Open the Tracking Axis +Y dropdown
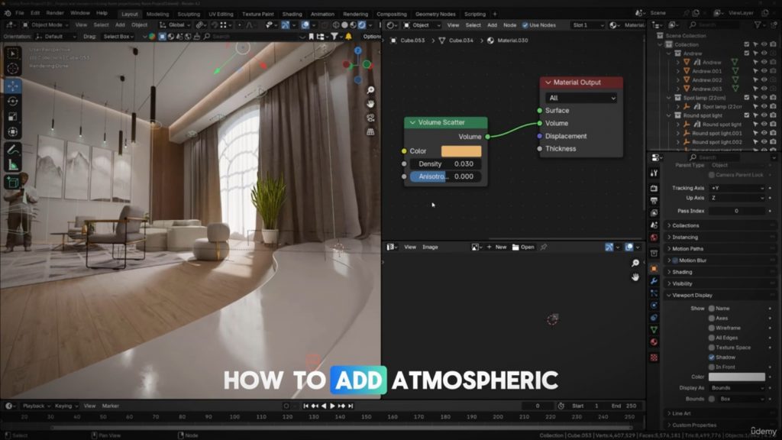Image resolution: width=782 pixels, height=440 pixels. click(x=737, y=188)
